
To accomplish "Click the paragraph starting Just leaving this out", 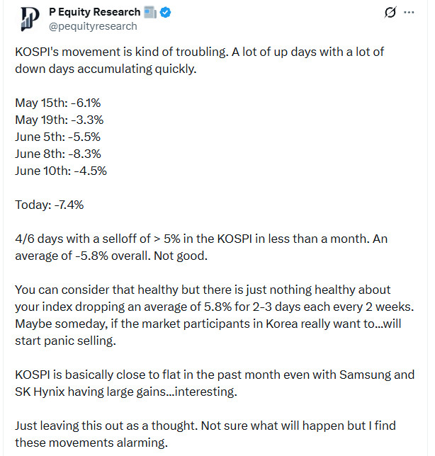I will click(205, 434).
